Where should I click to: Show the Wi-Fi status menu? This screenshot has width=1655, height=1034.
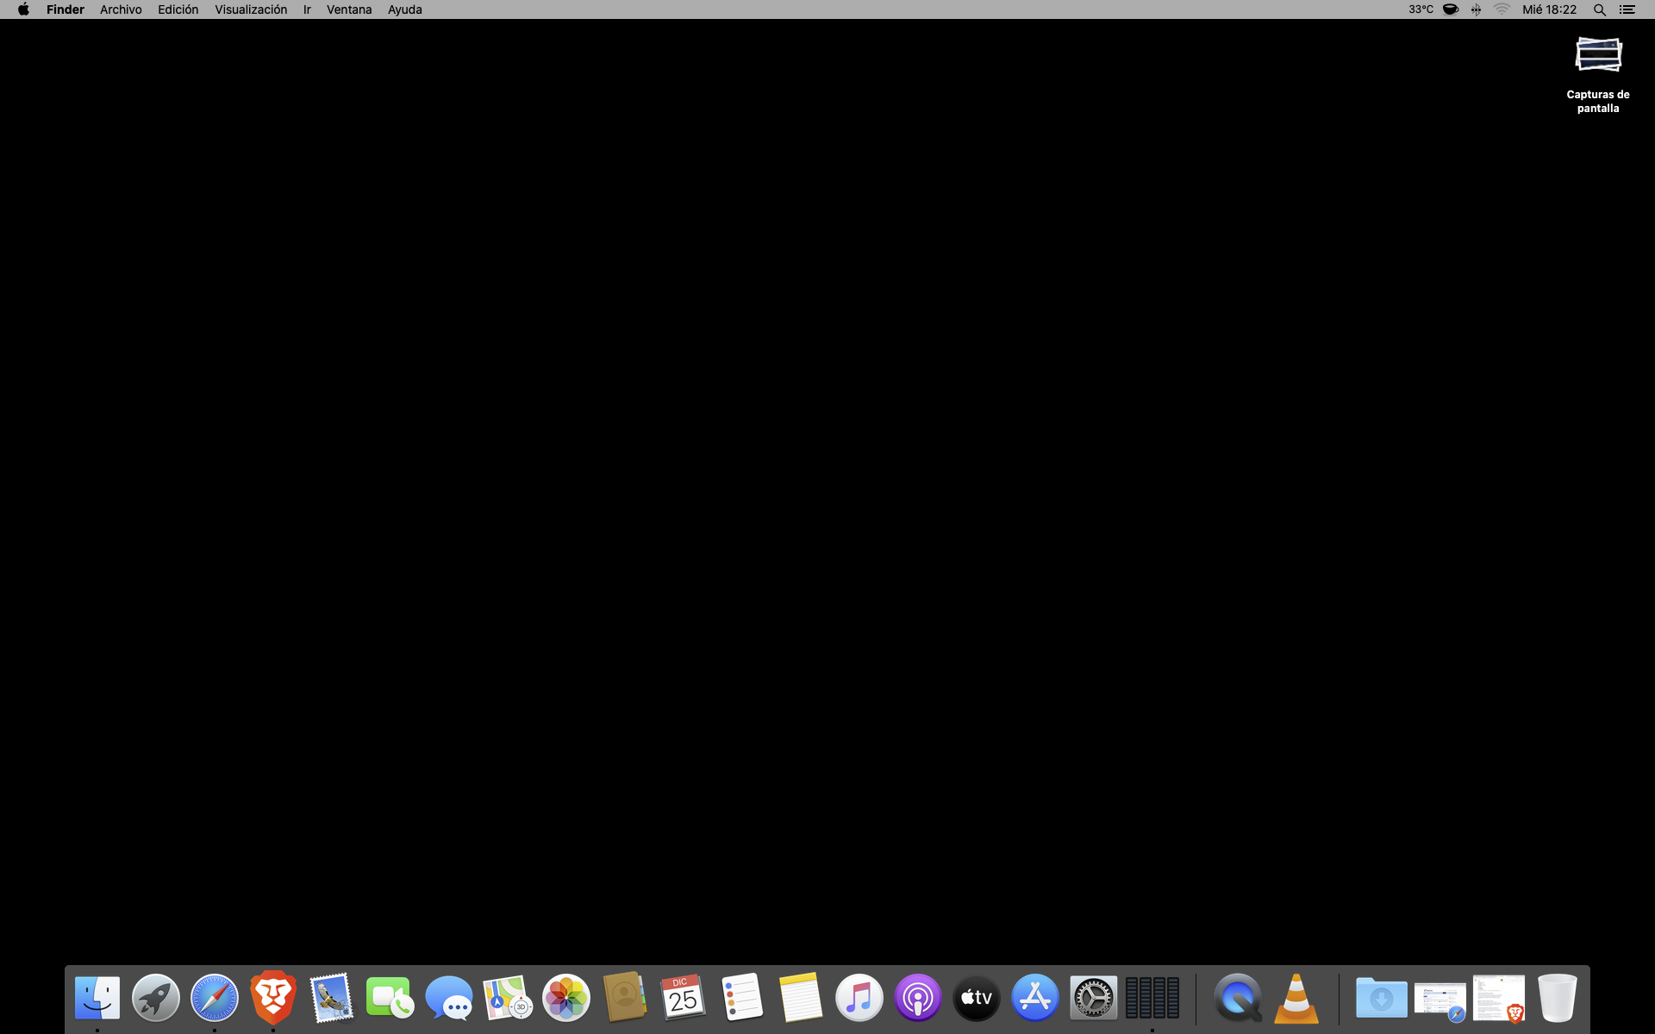(x=1502, y=9)
